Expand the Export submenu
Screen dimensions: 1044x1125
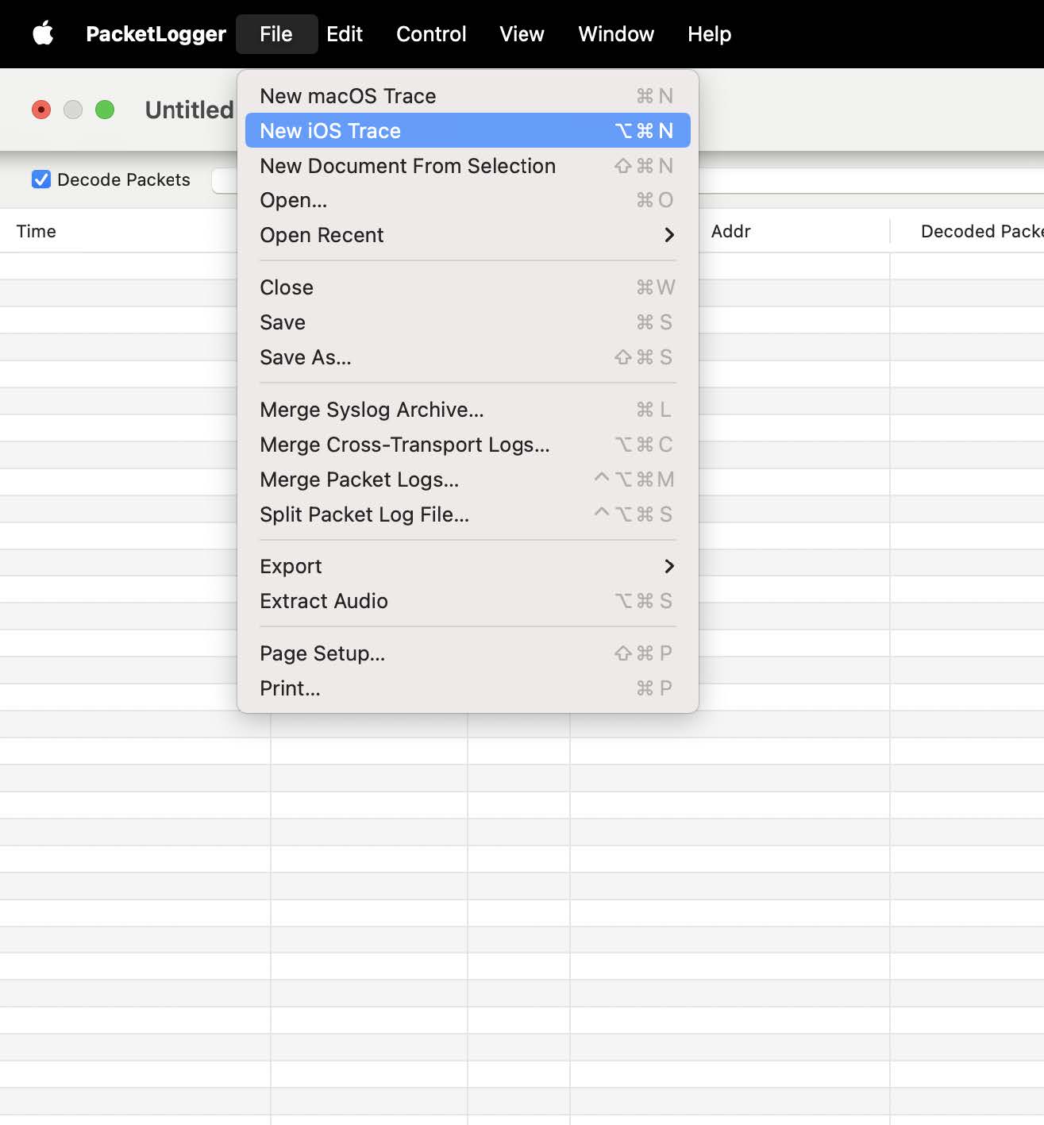(291, 565)
